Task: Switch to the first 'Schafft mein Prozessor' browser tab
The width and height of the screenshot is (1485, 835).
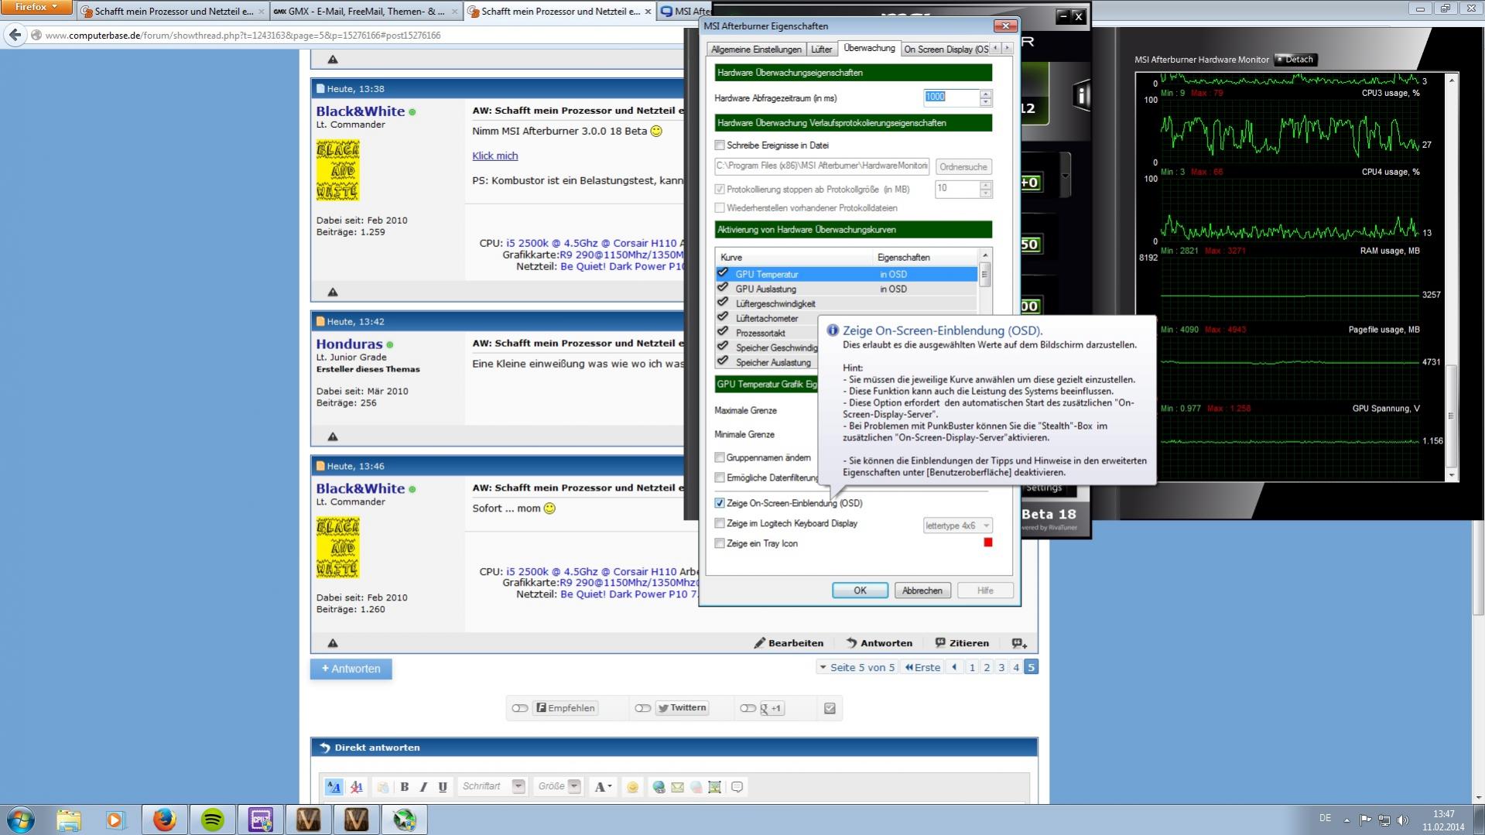Action: click(x=173, y=12)
